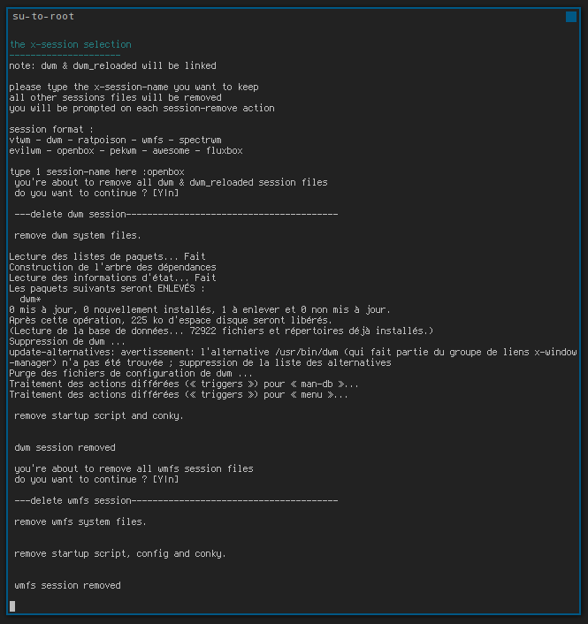Viewport: 588px width, 624px height.
Task: Click the 'dwm session removed' message
Action: pos(65,448)
